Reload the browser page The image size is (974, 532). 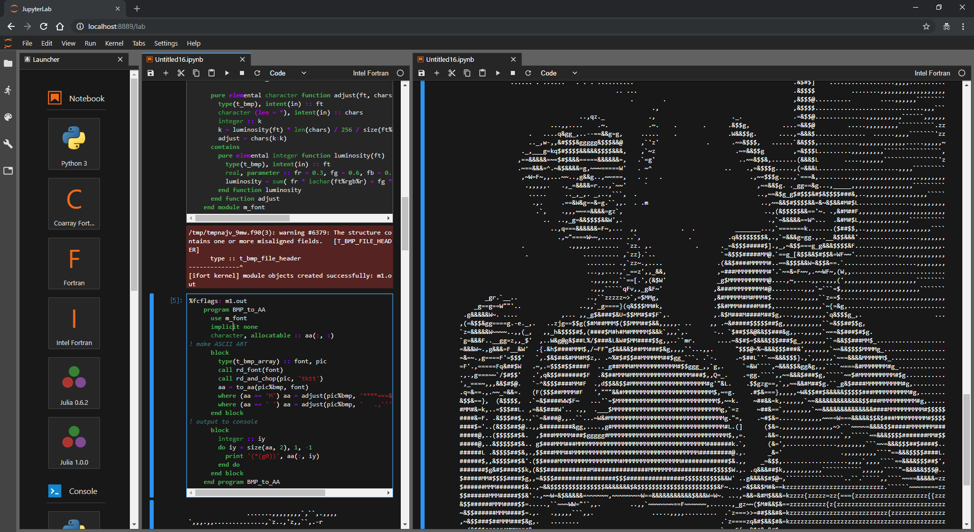(44, 26)
